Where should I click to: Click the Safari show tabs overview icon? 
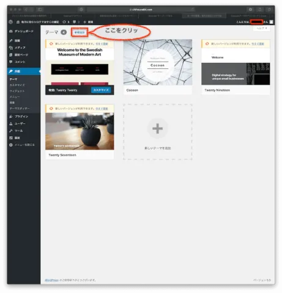click(x=269, y=9)
